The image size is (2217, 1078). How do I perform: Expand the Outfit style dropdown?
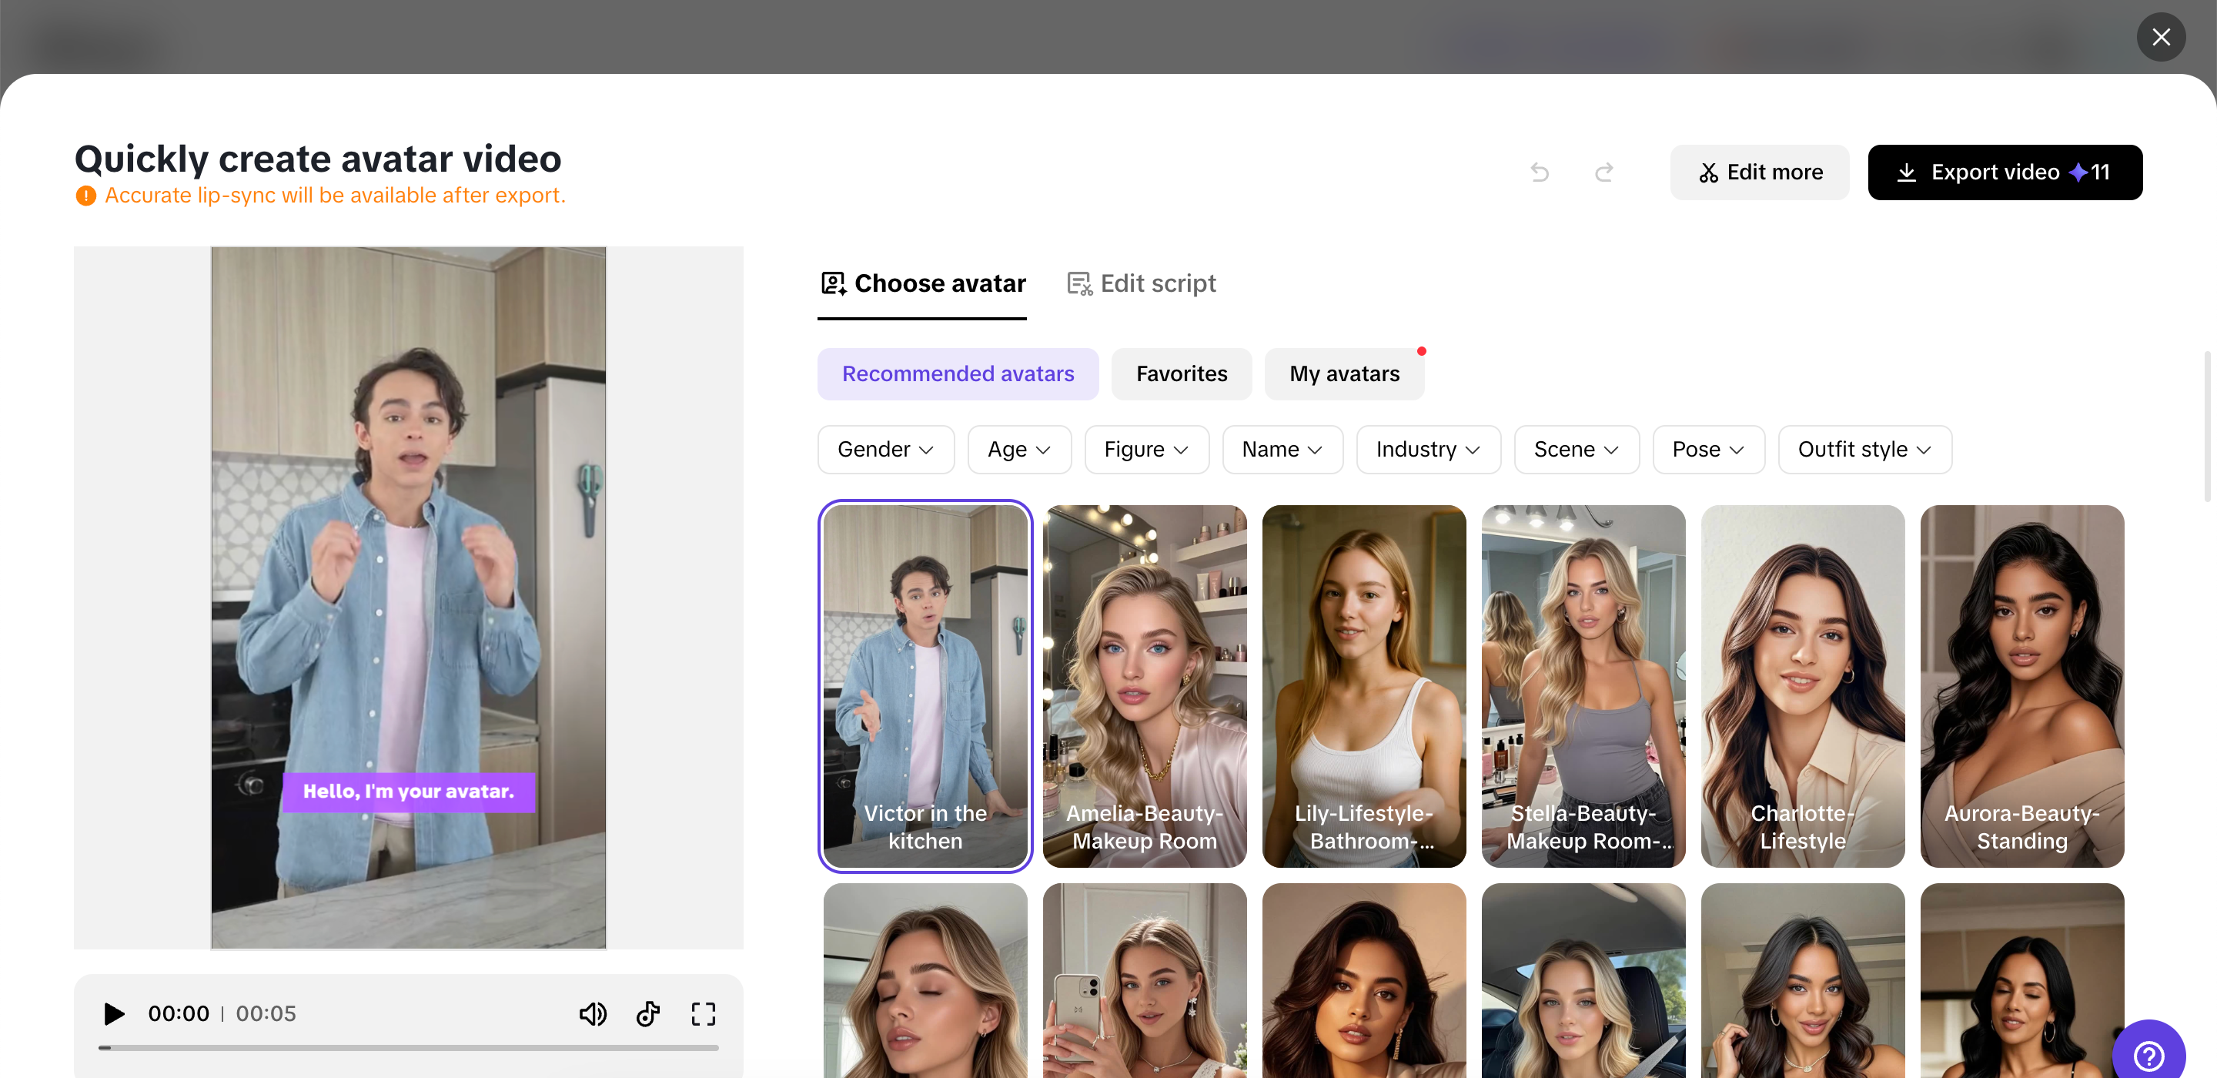pyautogui.click(x=1864, y=450)
